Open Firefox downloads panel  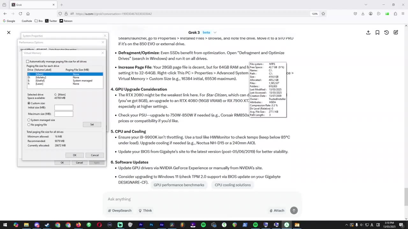[x=363, y=14]
